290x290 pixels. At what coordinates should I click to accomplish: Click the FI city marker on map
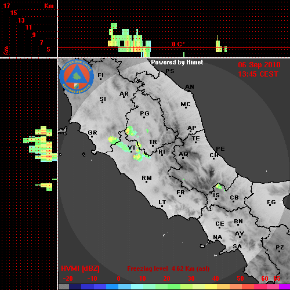coord(100,79)
